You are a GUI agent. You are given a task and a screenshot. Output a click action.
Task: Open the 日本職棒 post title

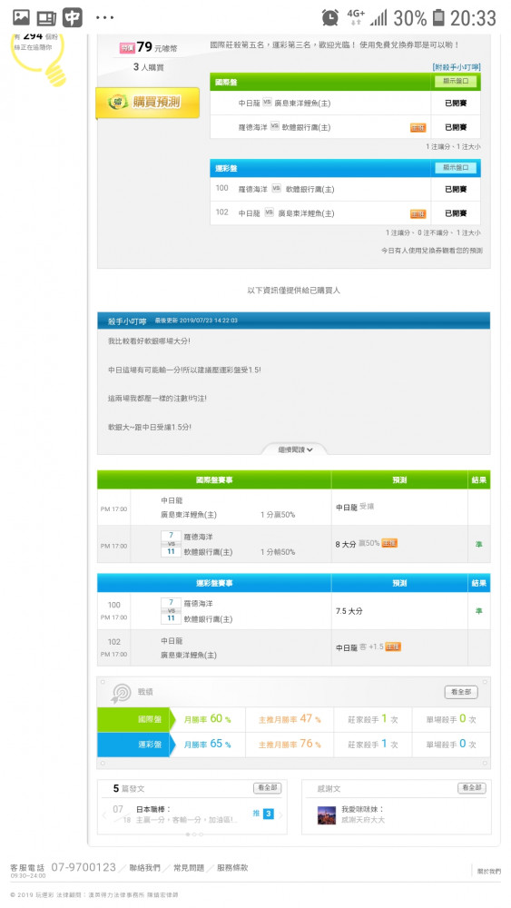tap(153, 809)
